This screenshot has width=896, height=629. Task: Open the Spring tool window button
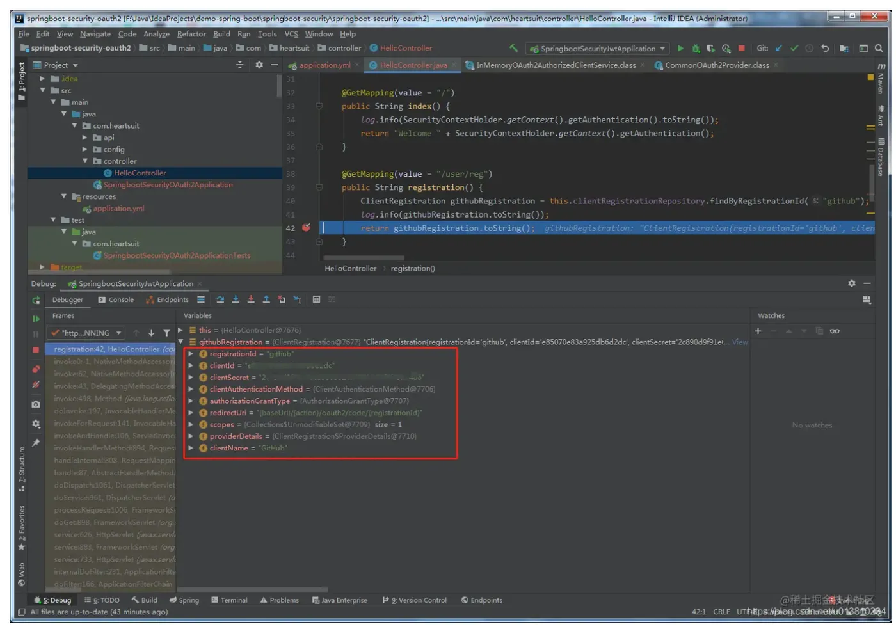[x=184, y=600]
